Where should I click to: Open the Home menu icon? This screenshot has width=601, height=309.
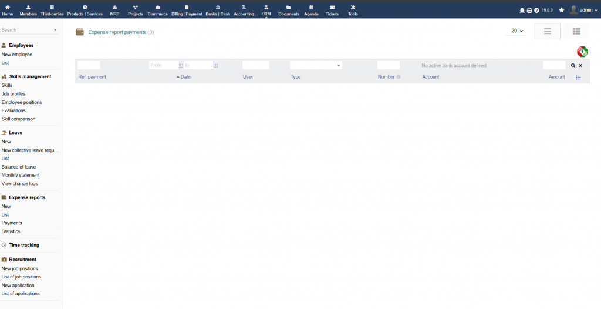pos(7,7)
